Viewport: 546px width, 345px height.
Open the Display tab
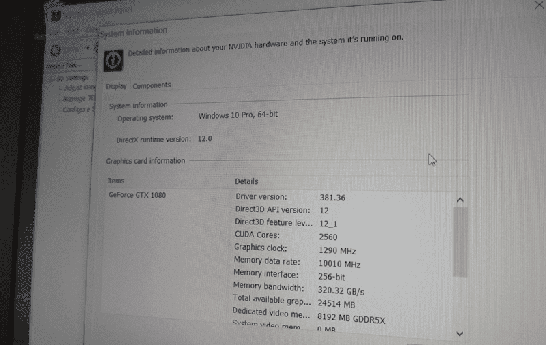116,86
